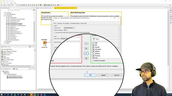
Task: Select workflow ML1_Classification_Train_Test_Video
Action: pyautogui.click(x=16, y=19)
